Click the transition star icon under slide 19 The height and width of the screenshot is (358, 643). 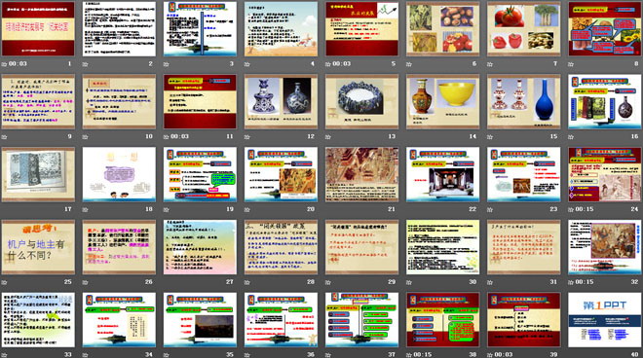pos(166,209)
